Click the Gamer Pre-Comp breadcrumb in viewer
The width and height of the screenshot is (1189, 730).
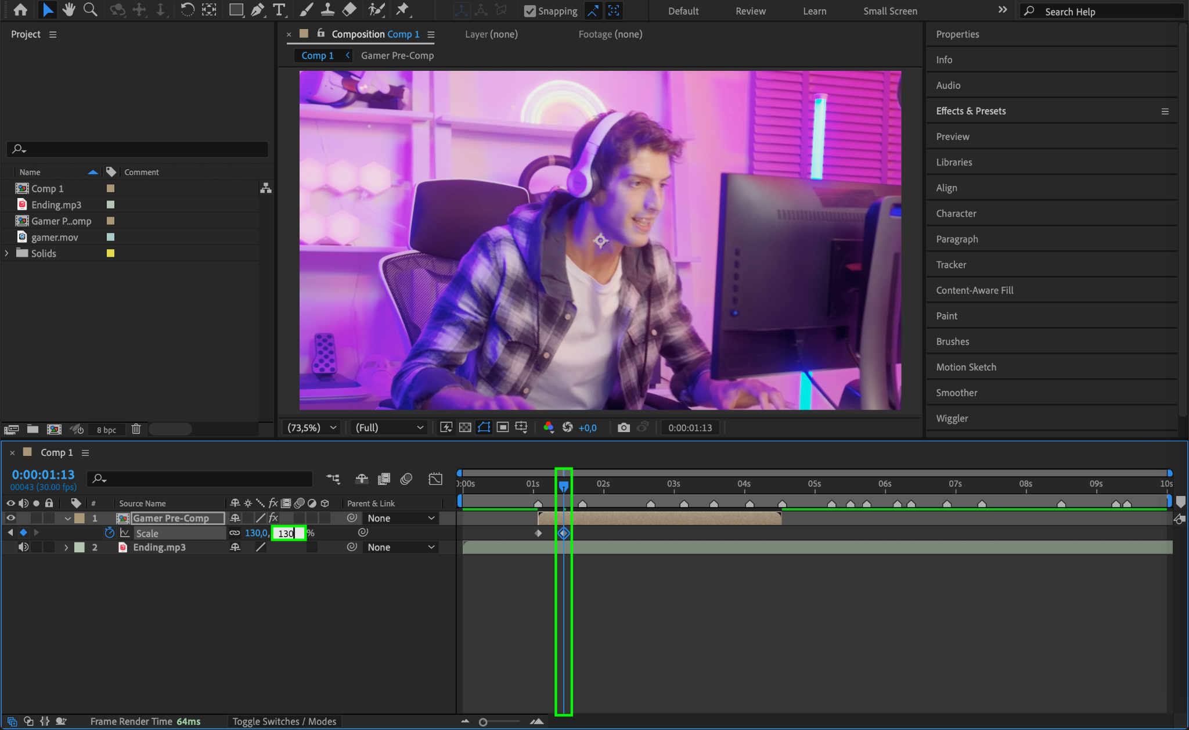397,56
